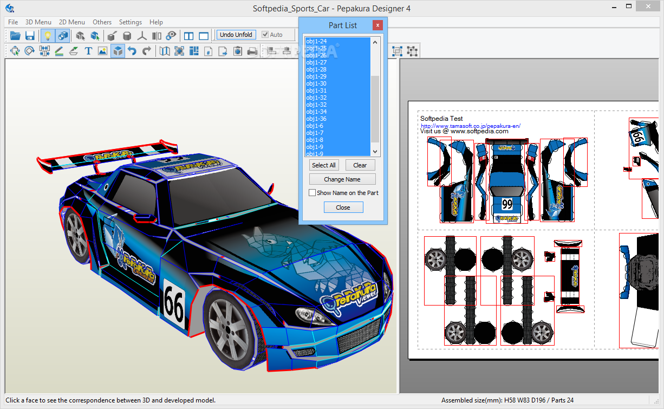Click the eye with blue arrow icon
Screen dimensions: 664x409
tap(171, 36)
